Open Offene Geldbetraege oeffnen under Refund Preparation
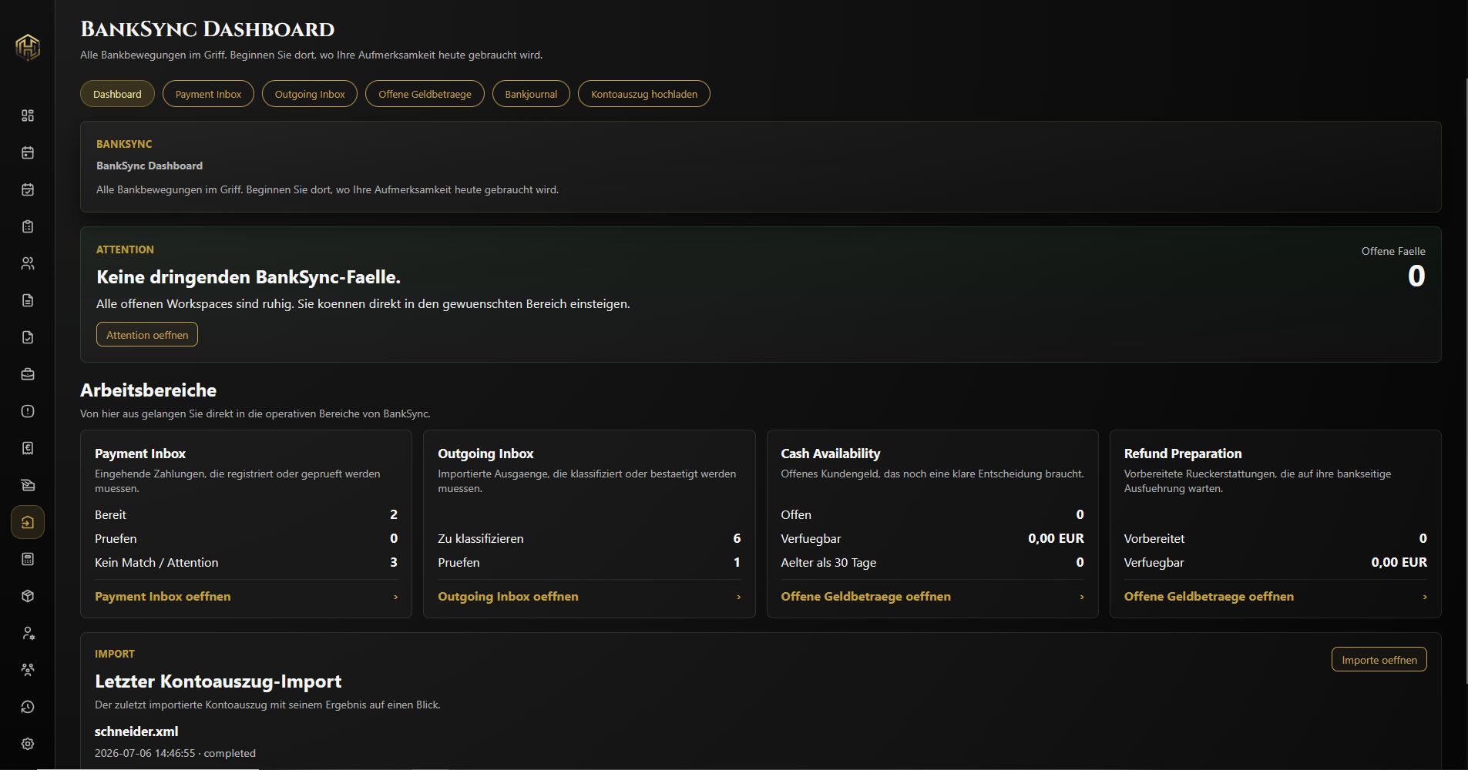Image resolution: width=1468 pixels, height=770 pixels. point(1208,597)
